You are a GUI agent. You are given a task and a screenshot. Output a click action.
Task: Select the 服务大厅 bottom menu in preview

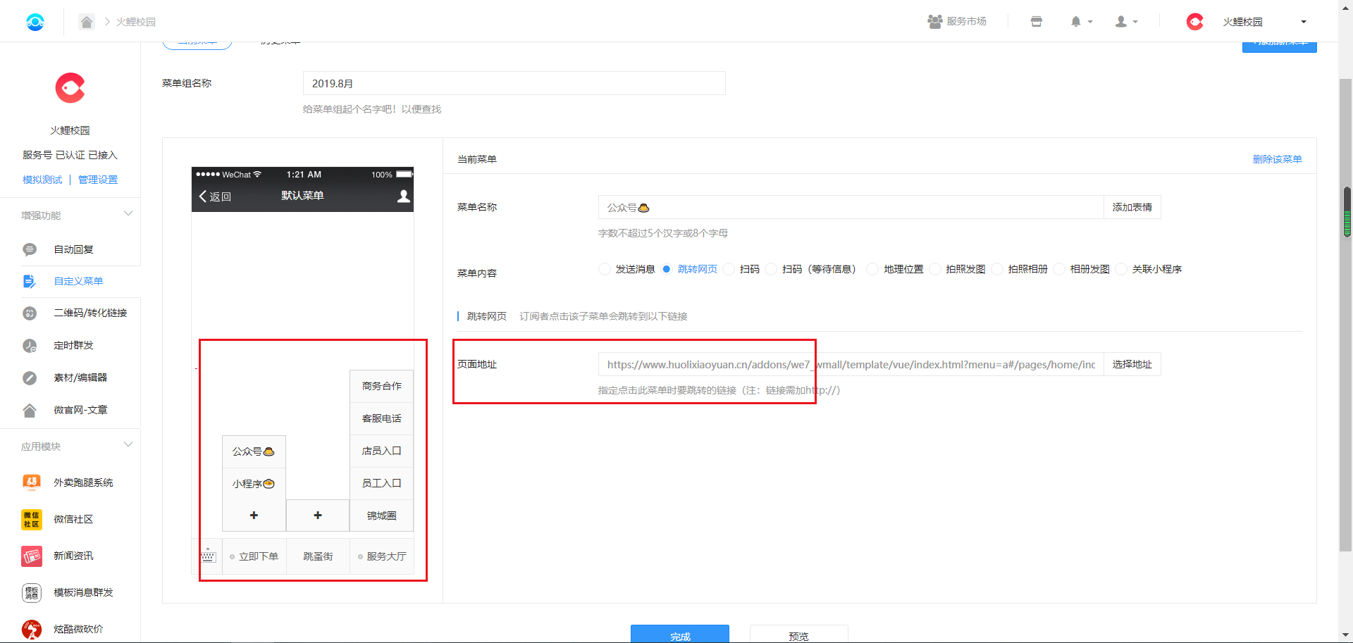pyautogui.click(x=382, y=556)
